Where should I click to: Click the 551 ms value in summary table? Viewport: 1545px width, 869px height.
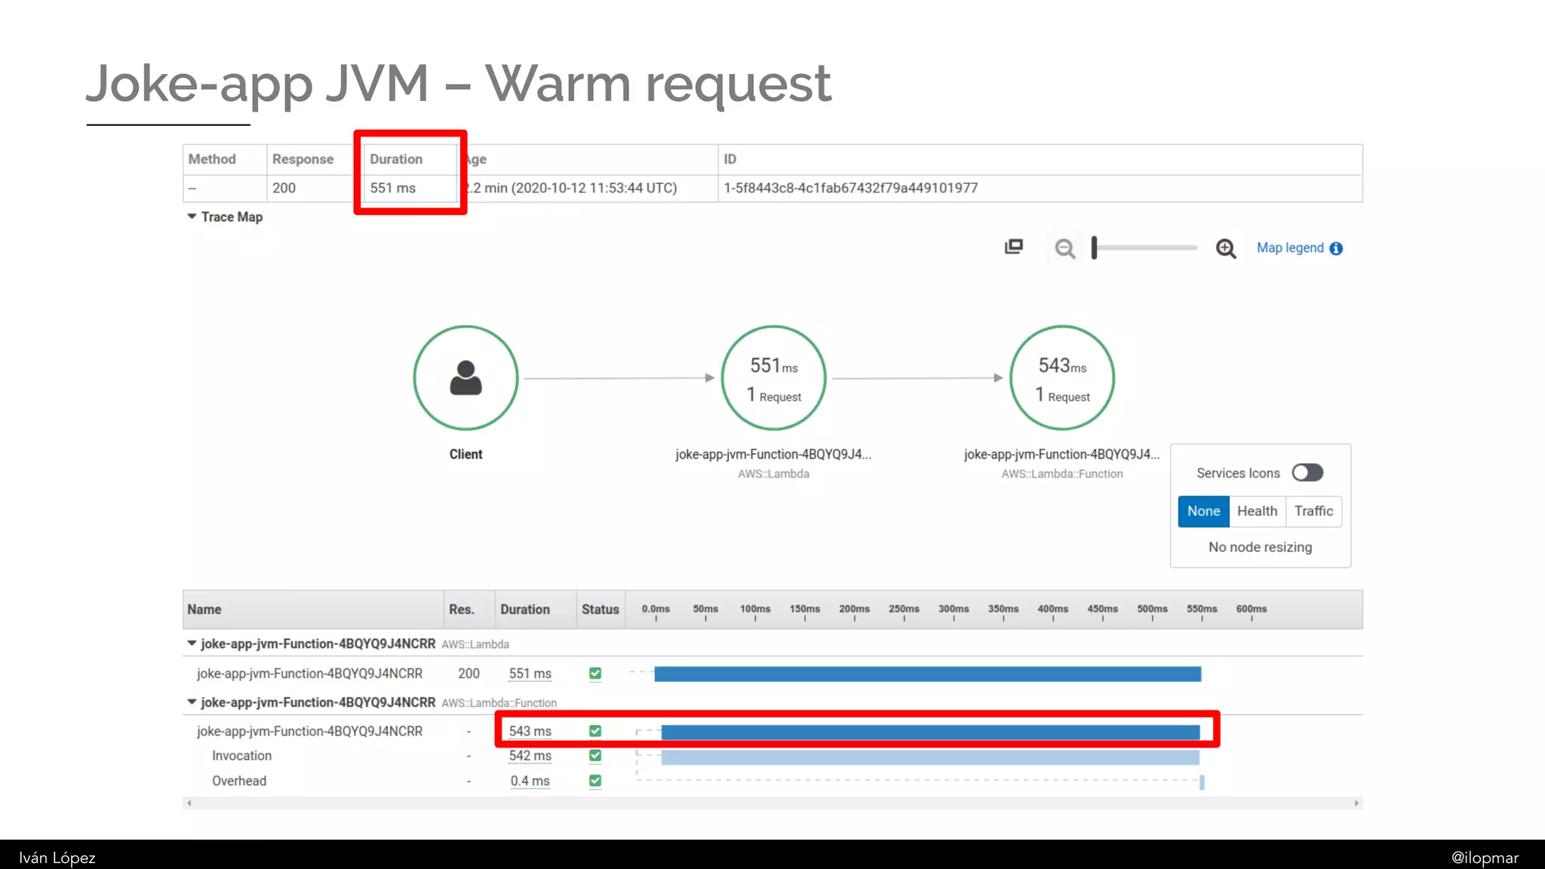[x=393, y=188]
